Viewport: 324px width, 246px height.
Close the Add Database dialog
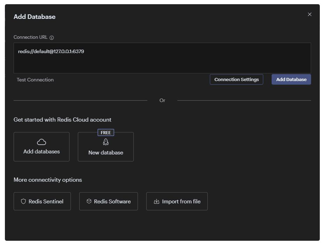click(x=310, y=14)
